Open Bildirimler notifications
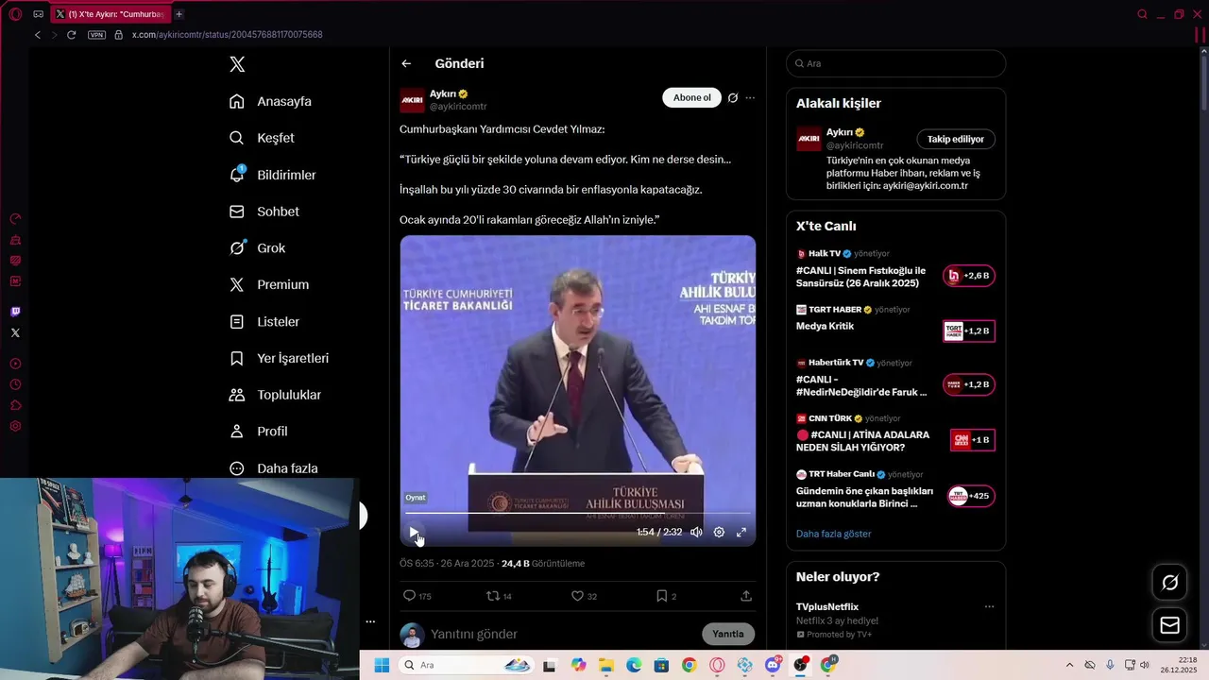The image size is (1209, 680). (x=272, y=175)
